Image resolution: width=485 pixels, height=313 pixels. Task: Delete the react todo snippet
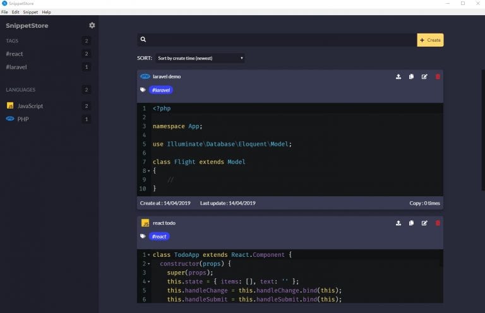pyautogui.click(x=438, y=223)
